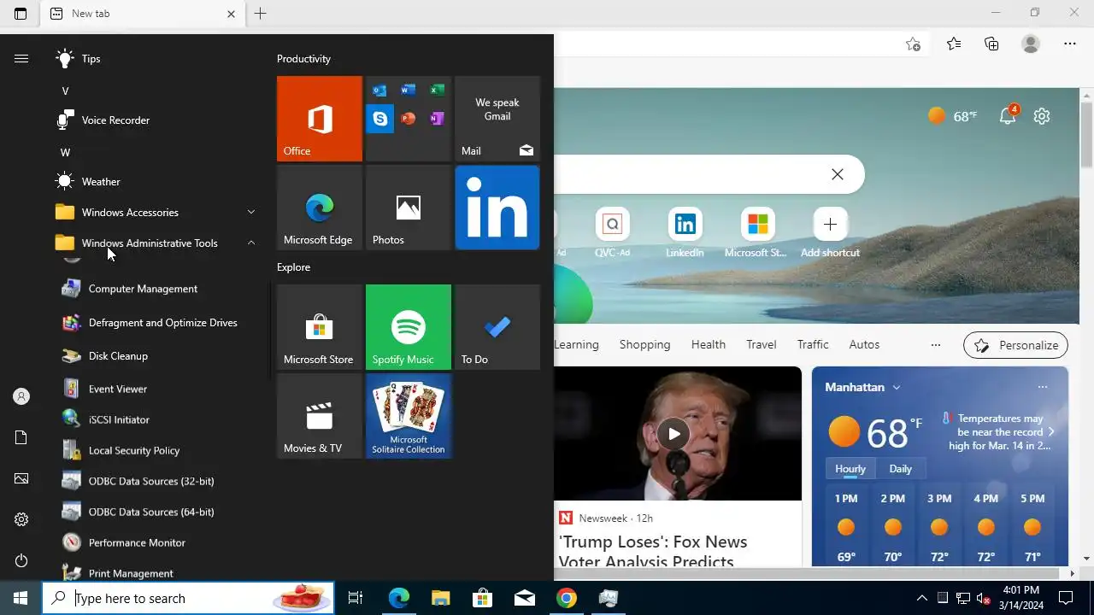The image size is (1094, 615).
Task: Open the Microsoft Edge tile
Action: [x=320, y=208]
